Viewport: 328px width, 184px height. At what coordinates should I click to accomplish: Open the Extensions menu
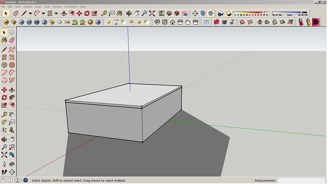click(x=71, y=7)
